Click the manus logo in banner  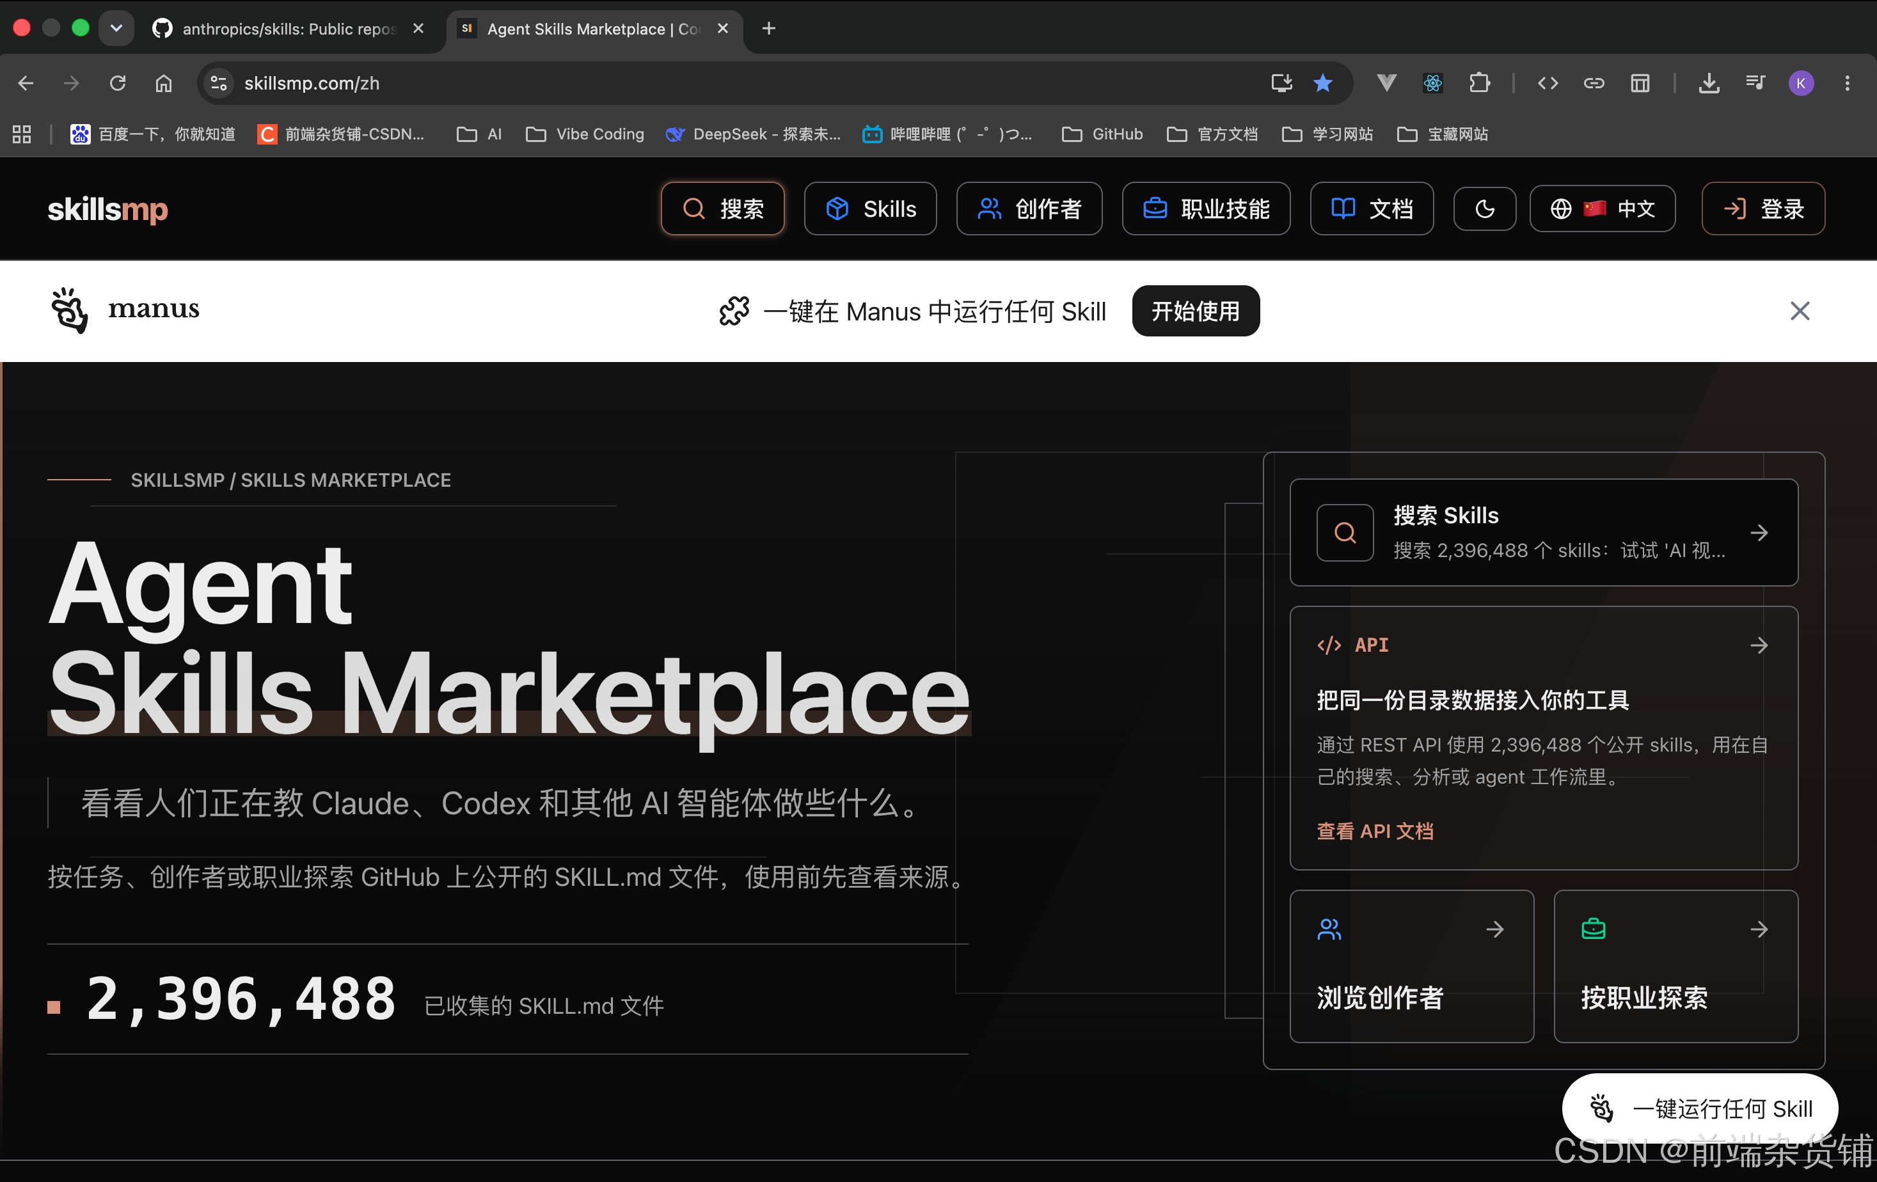(125, 310)
